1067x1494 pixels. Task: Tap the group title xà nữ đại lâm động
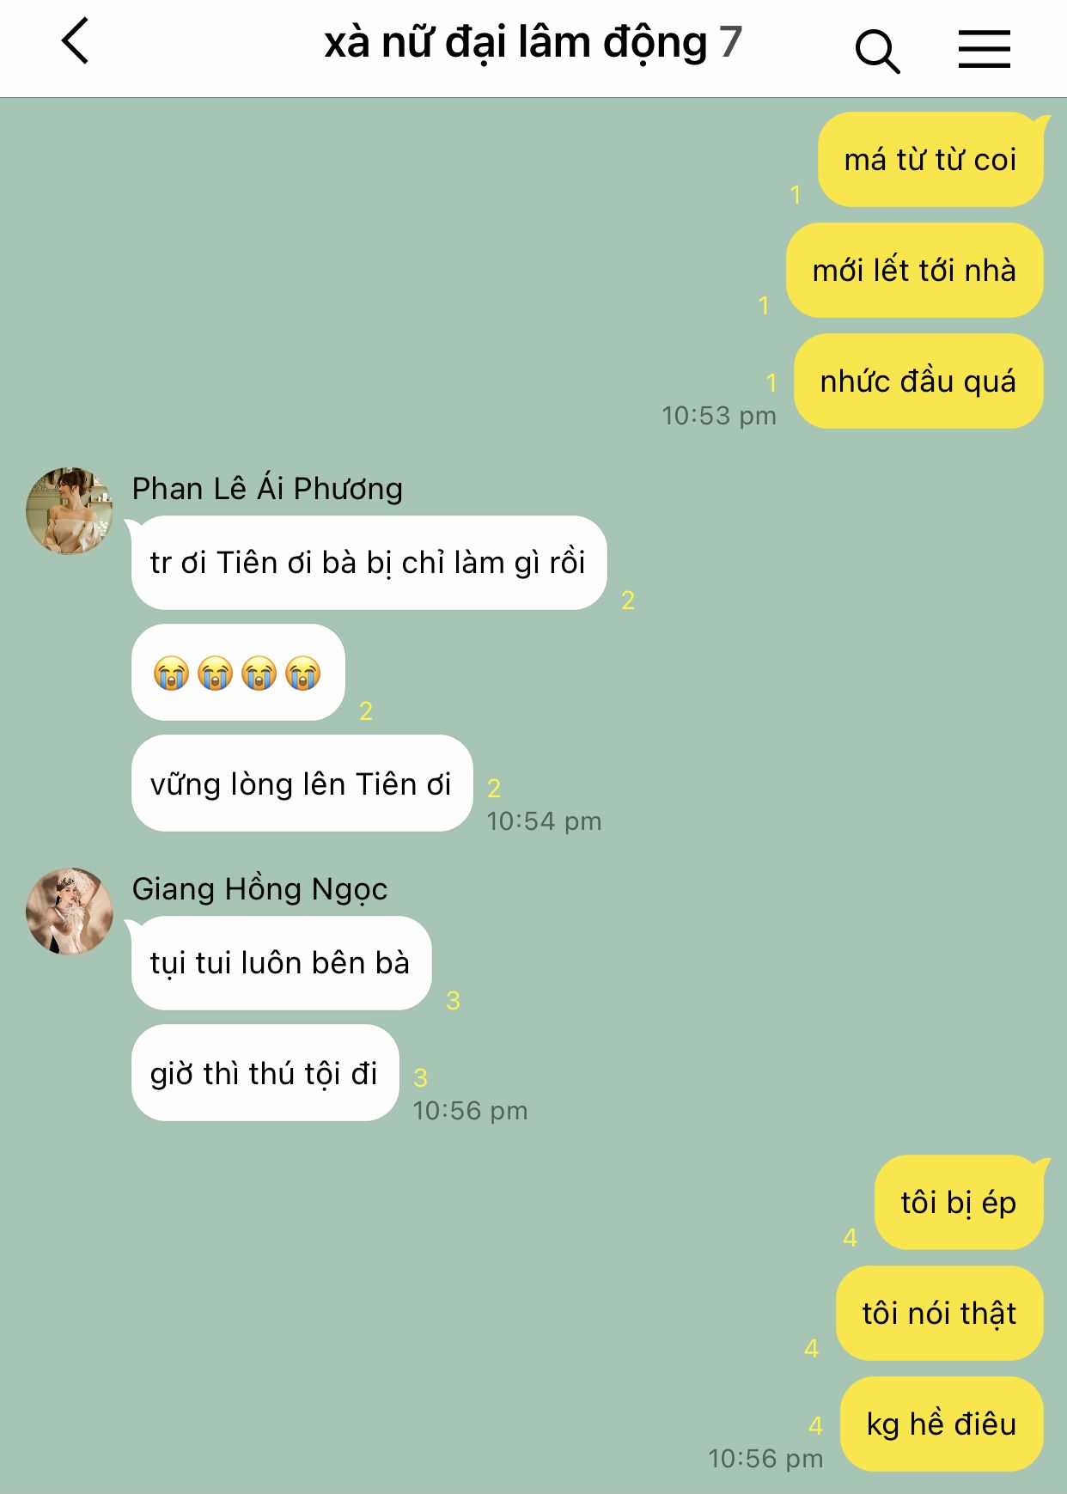click(x=515, y=42)
